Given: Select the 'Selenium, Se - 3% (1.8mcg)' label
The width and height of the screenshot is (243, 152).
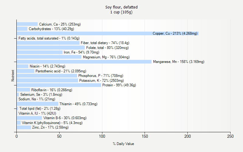Looking at the screenshot, I should pos(41,95).
